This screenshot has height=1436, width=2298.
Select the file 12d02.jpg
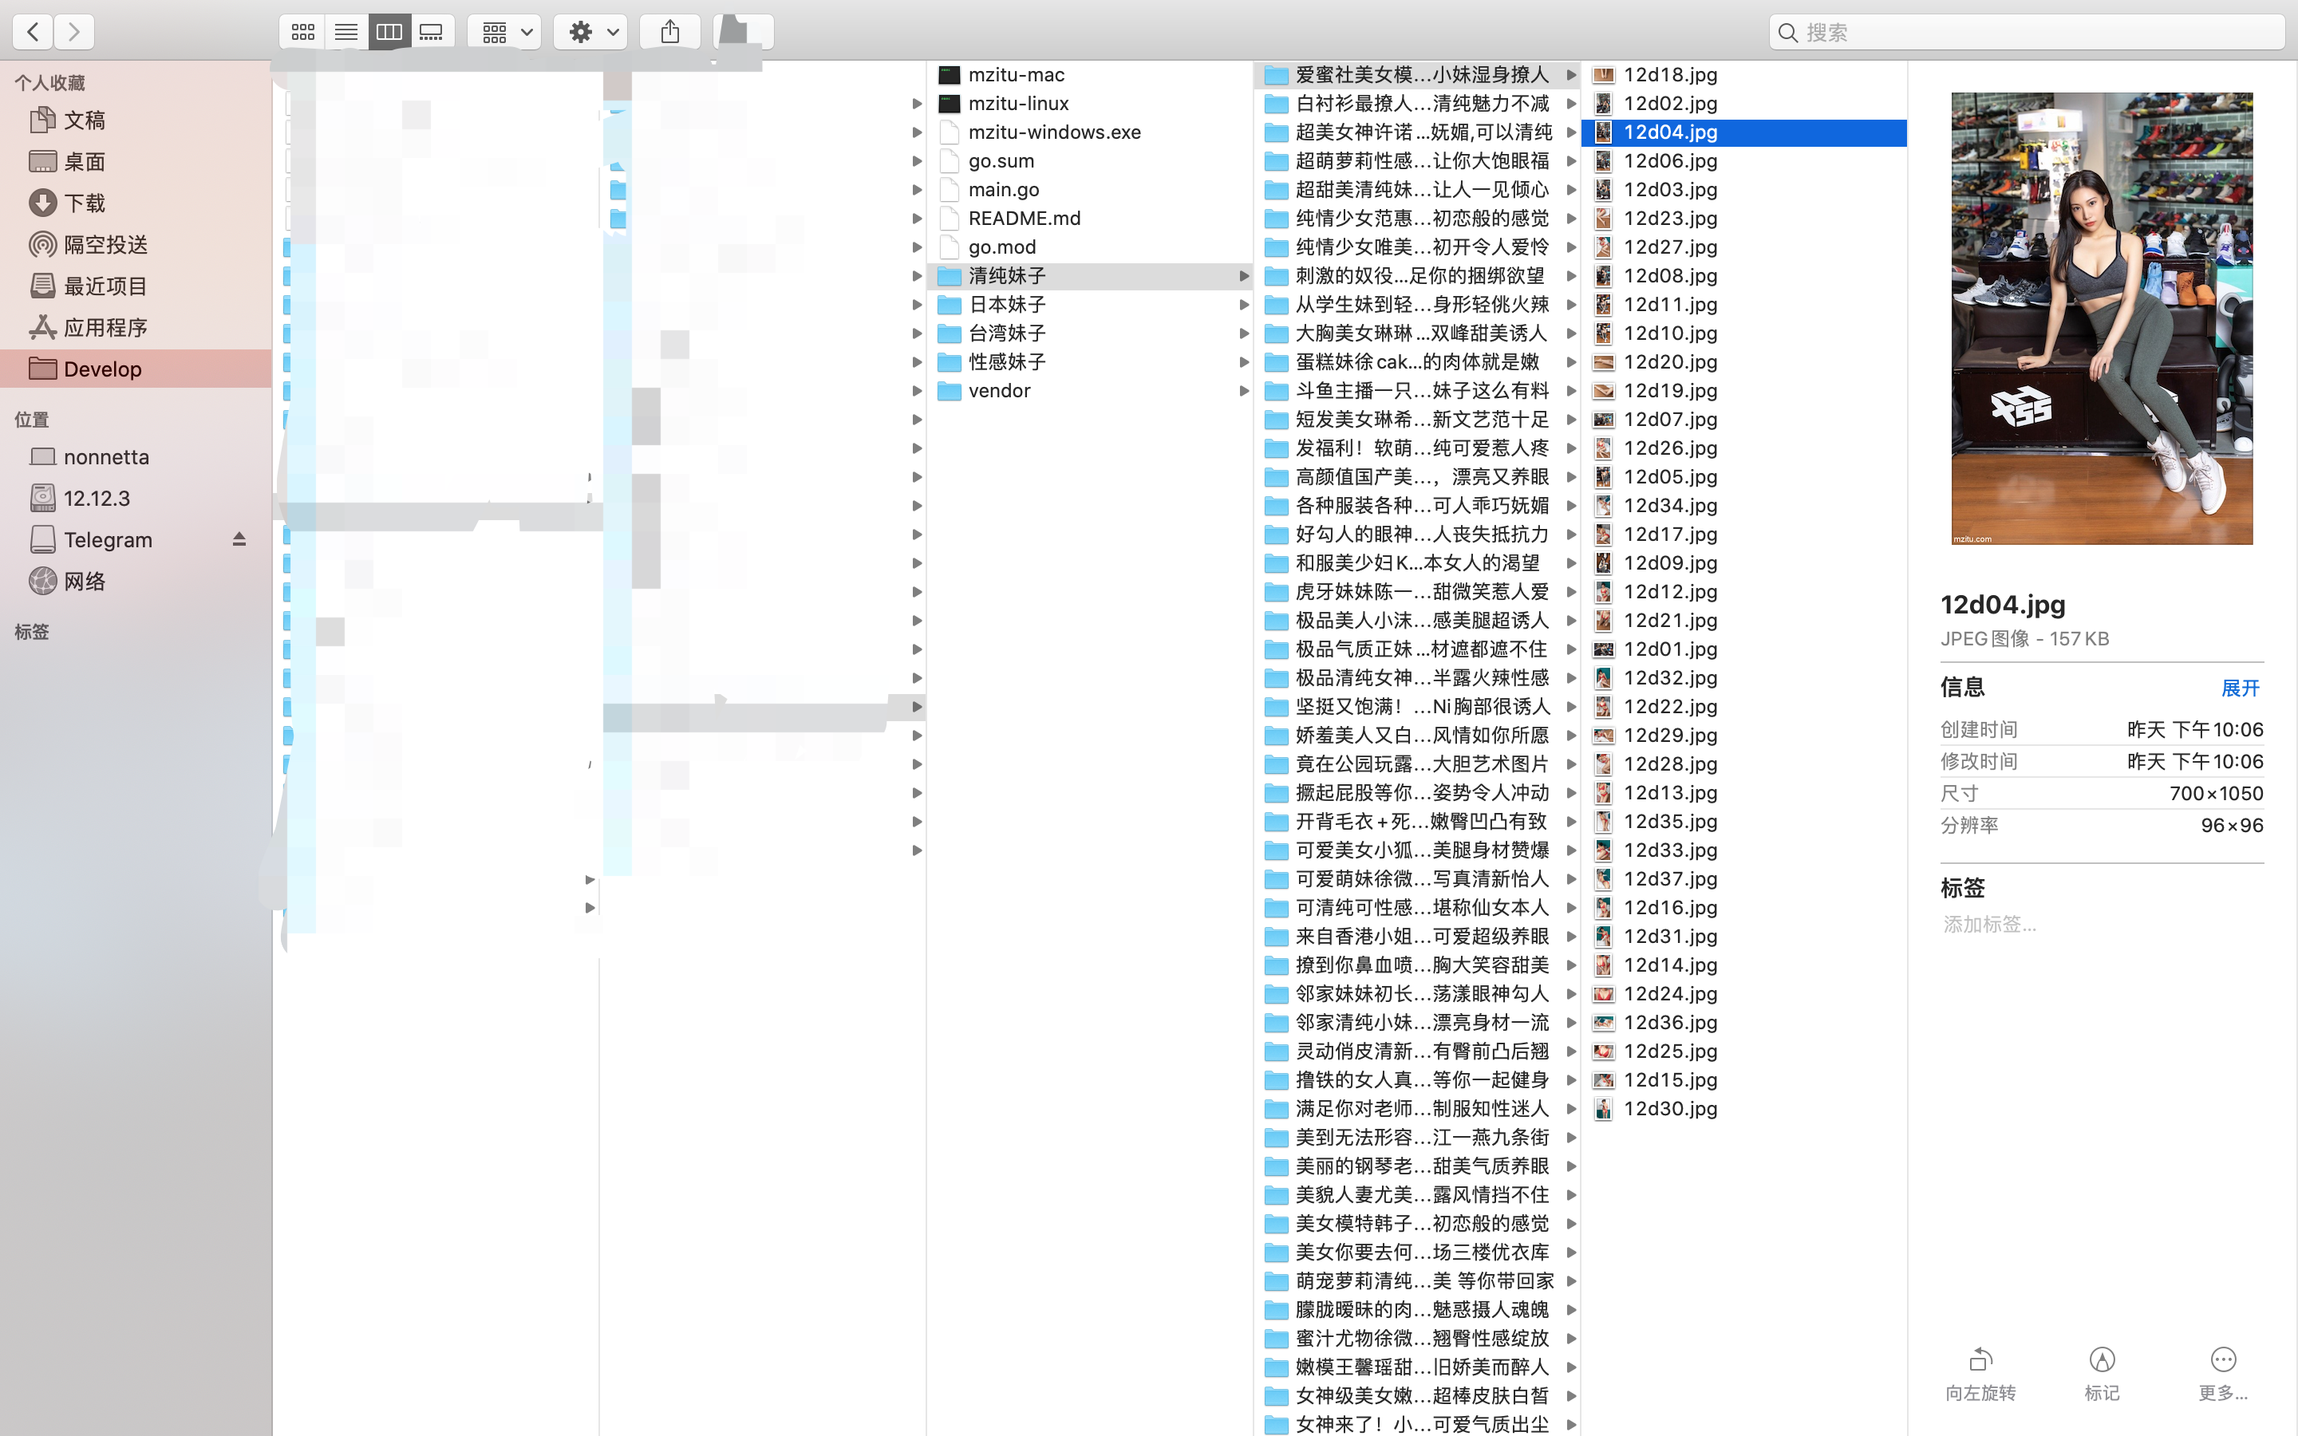point(1744,104)
